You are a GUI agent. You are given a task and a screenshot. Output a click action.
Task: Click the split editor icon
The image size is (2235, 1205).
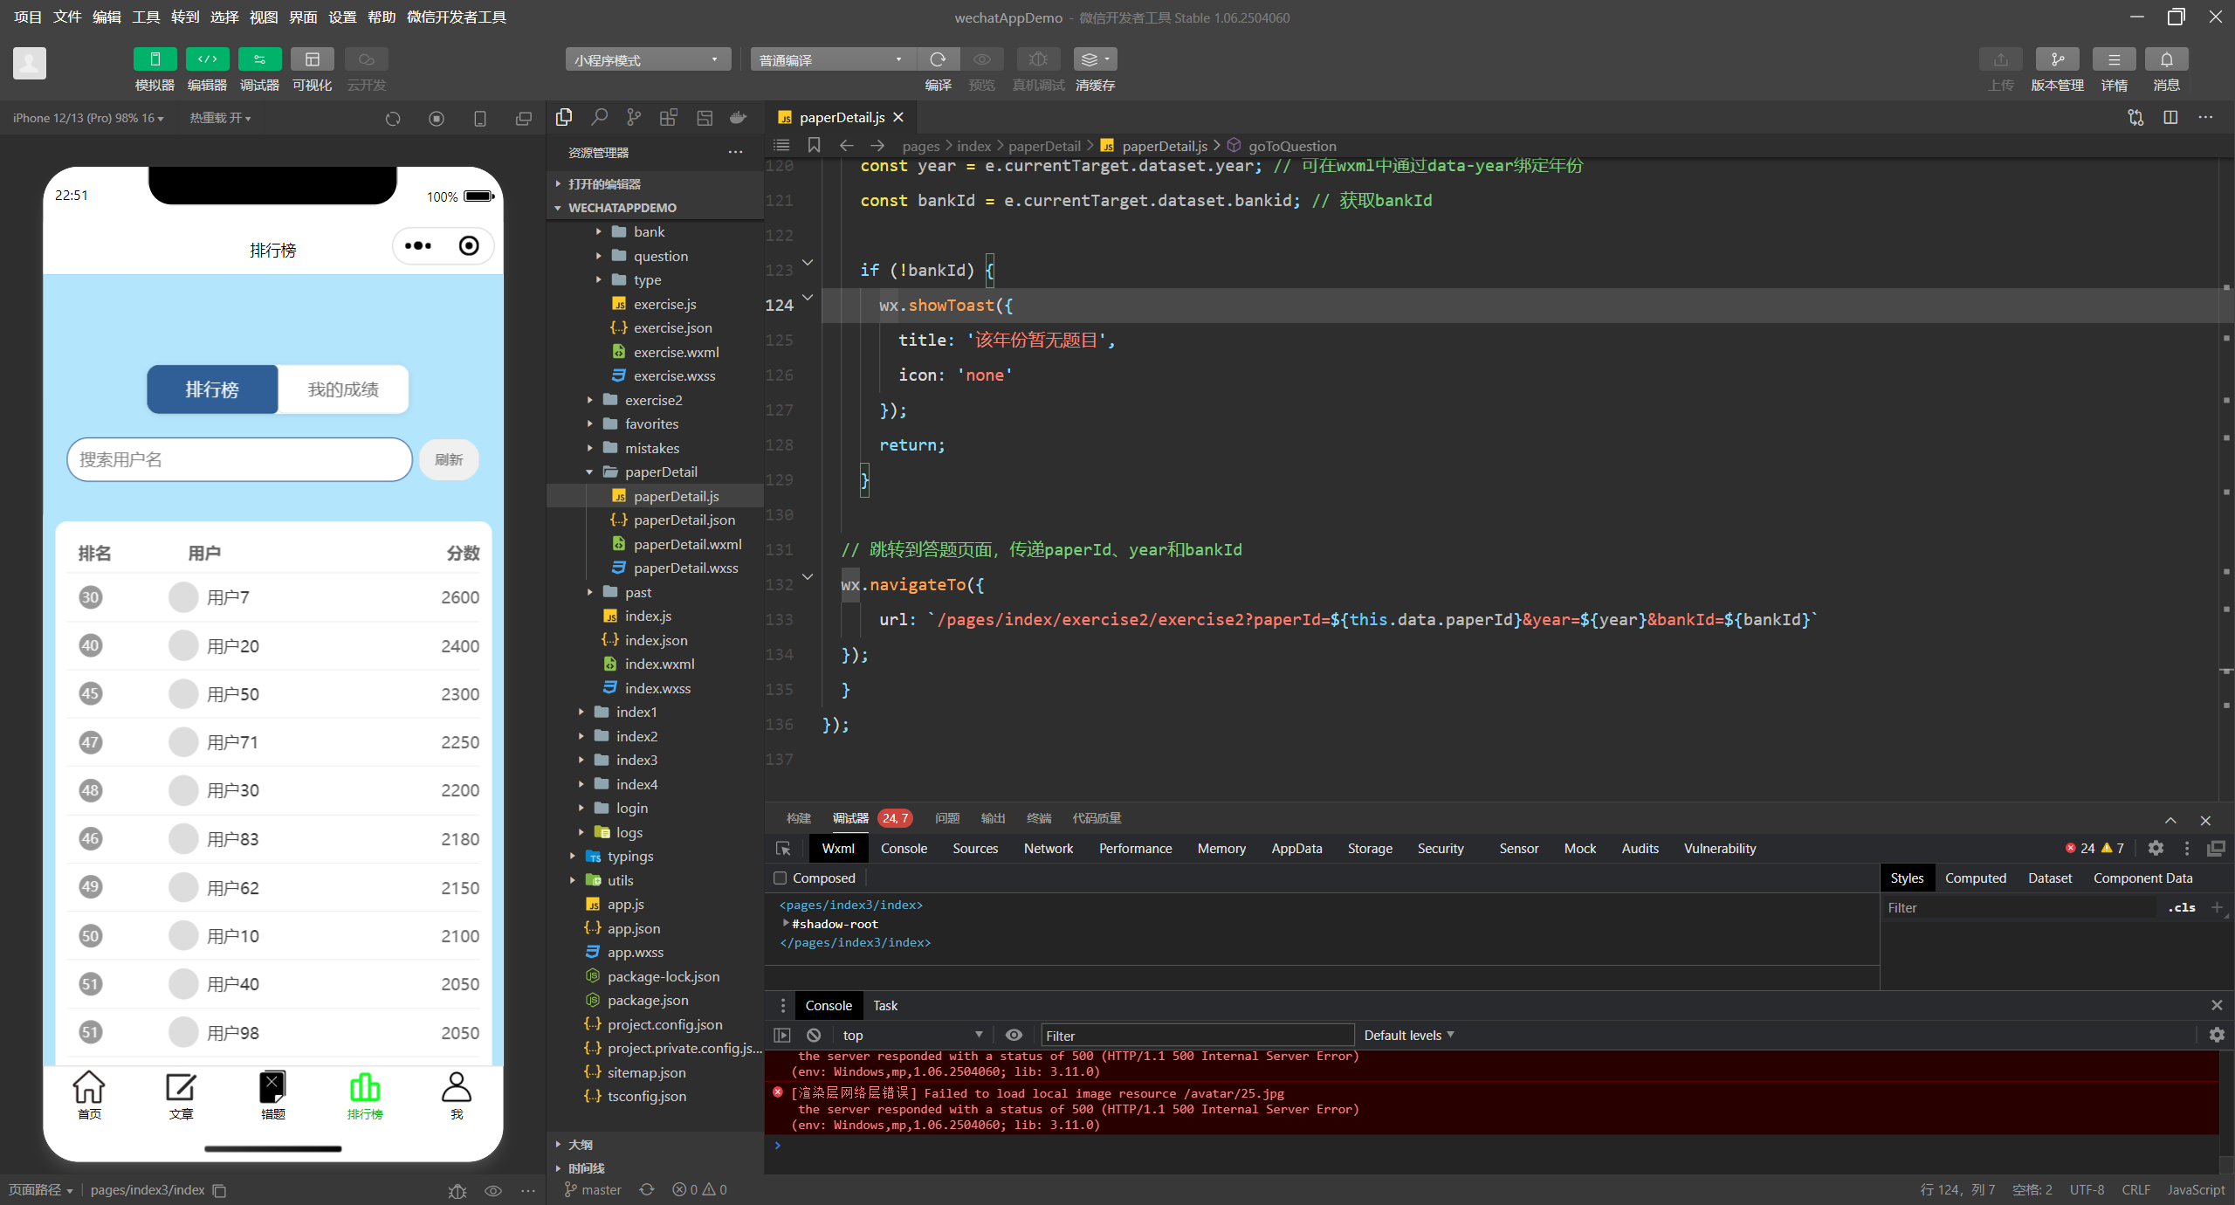tap(2170, 117)
